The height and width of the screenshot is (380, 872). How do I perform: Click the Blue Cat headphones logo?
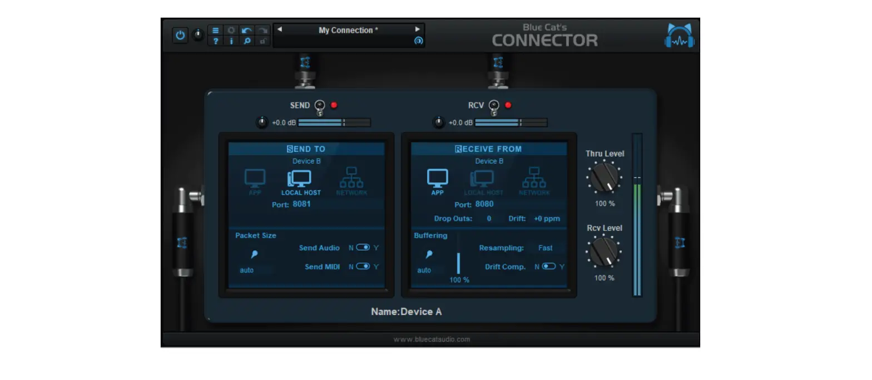680,36
